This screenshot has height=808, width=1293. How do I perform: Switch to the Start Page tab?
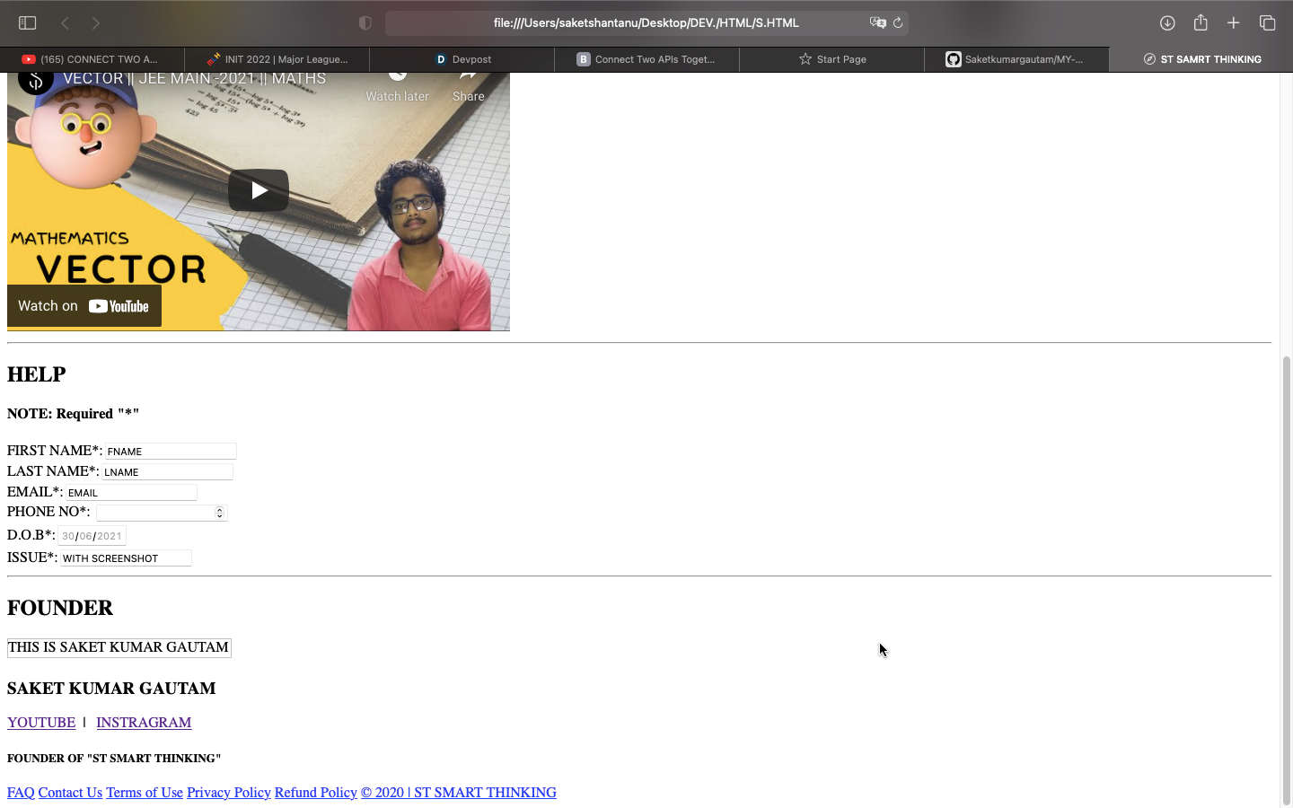pos(832,59)
